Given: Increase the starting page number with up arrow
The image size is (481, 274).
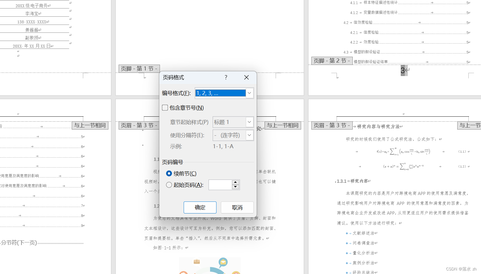Looking at the screenshot, I should tap(236, 182).
